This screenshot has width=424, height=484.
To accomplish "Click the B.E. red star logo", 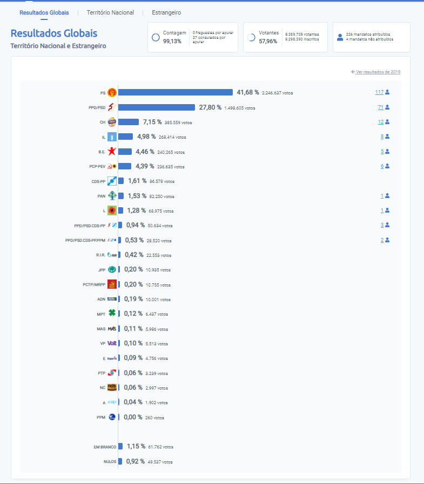I will 112,152.
